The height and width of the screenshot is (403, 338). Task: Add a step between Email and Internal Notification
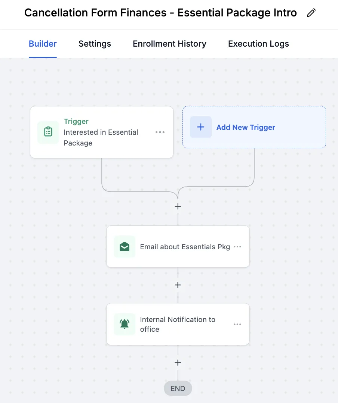pyautogui.click(x=178, y=285)
